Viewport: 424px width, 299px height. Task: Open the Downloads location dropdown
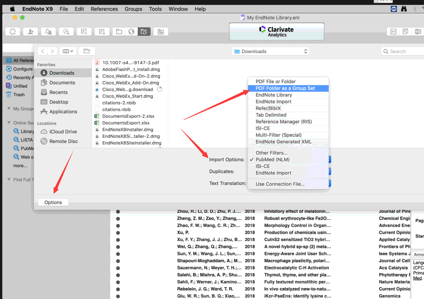coord(271,51)
